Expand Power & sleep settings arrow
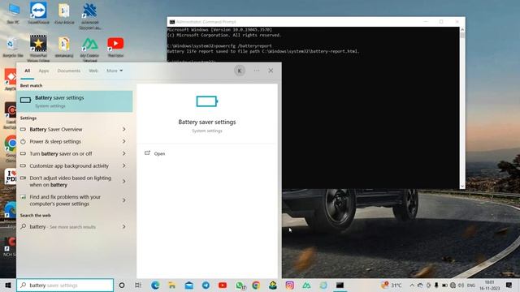Image resolution: width=520 pixels, height=292 pixels. pos(124,141)
